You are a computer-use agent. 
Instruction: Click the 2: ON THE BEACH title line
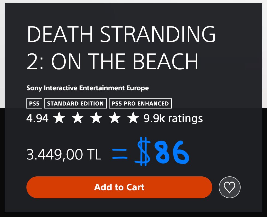tap(112, 61)
